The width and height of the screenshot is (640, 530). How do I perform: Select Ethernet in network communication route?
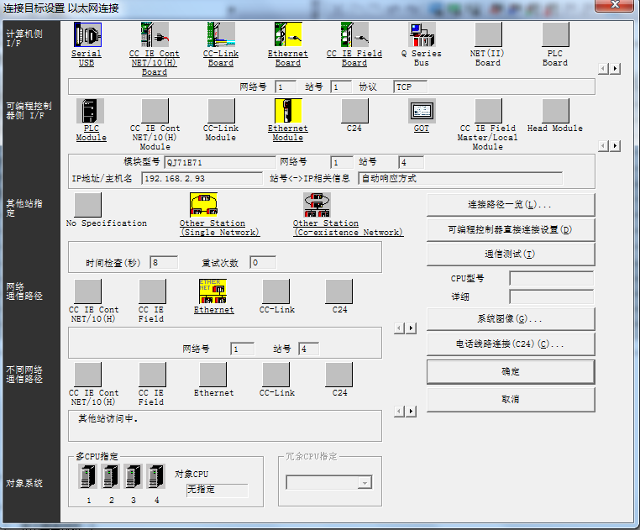pyautogui.click(x=212, y=291)
